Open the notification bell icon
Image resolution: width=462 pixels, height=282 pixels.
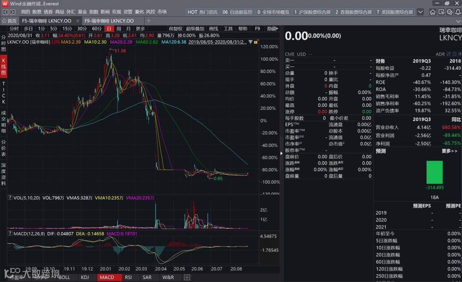tap(458, 12)
